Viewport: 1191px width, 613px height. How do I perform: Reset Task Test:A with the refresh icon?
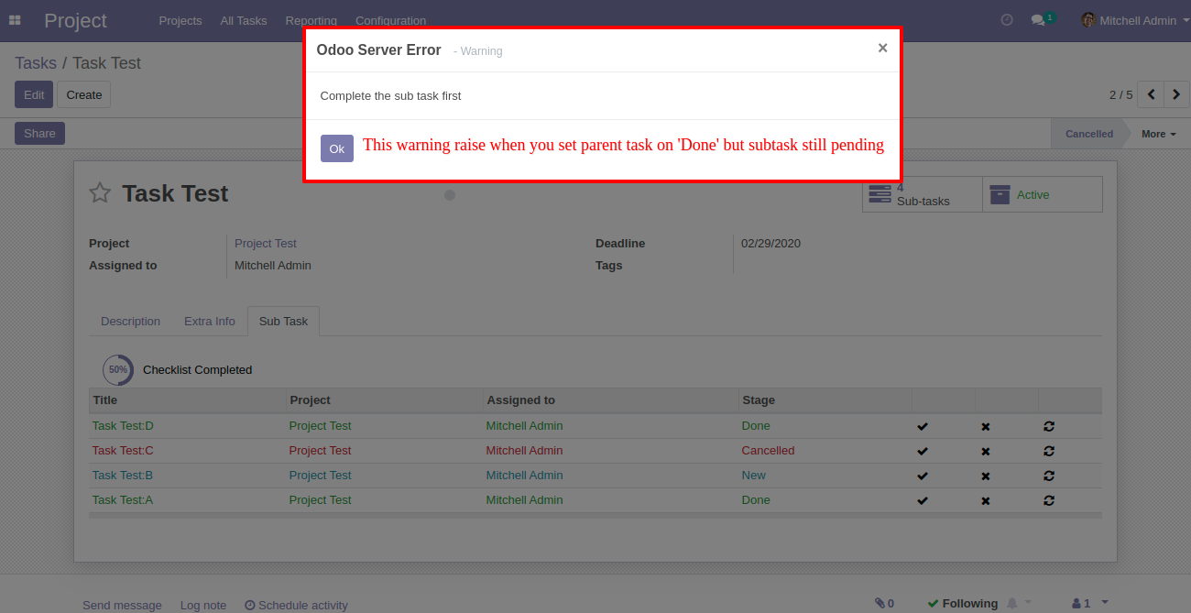tap(1049, 500)
